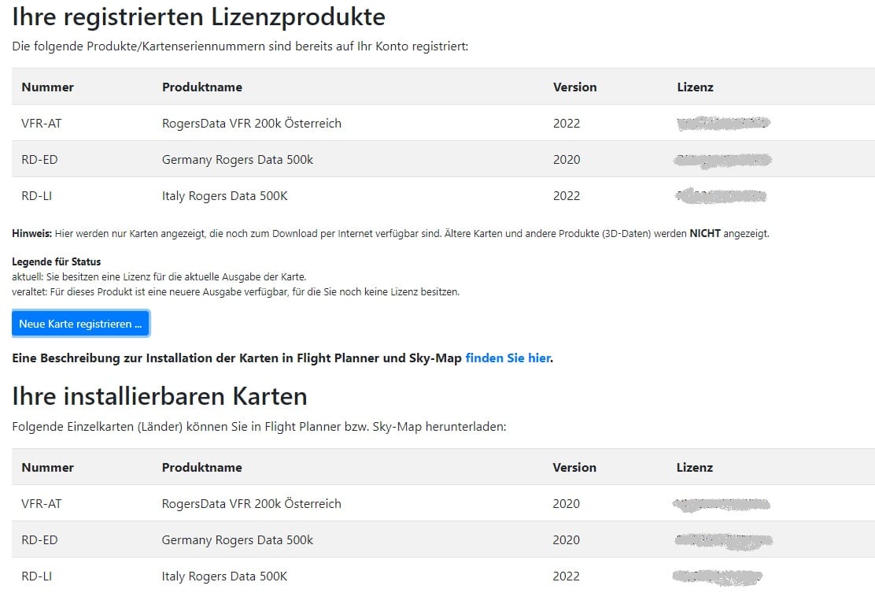Viewport: 875px width, 593px height.
Task: Select "Italy Rogers Data 500K" in installable maps
Action: 224,576
